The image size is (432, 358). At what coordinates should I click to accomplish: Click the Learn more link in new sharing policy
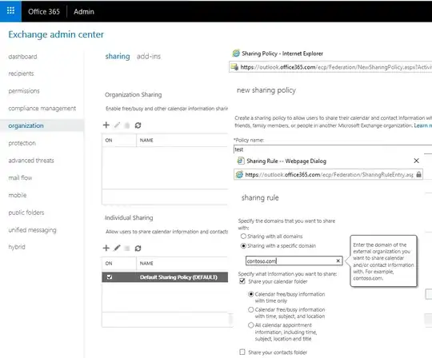[x=422, y=125]
